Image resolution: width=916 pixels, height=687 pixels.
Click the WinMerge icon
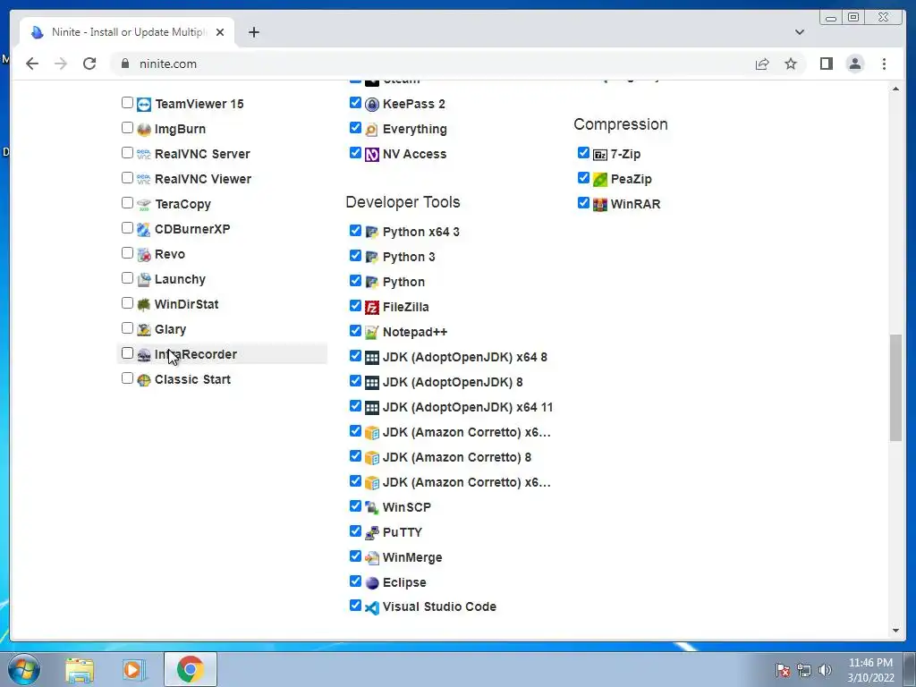[372, 558]
